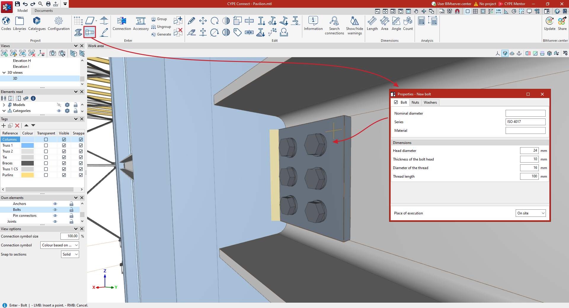
Task: Collapse the View options panel
Action: (x=76, y=229)
